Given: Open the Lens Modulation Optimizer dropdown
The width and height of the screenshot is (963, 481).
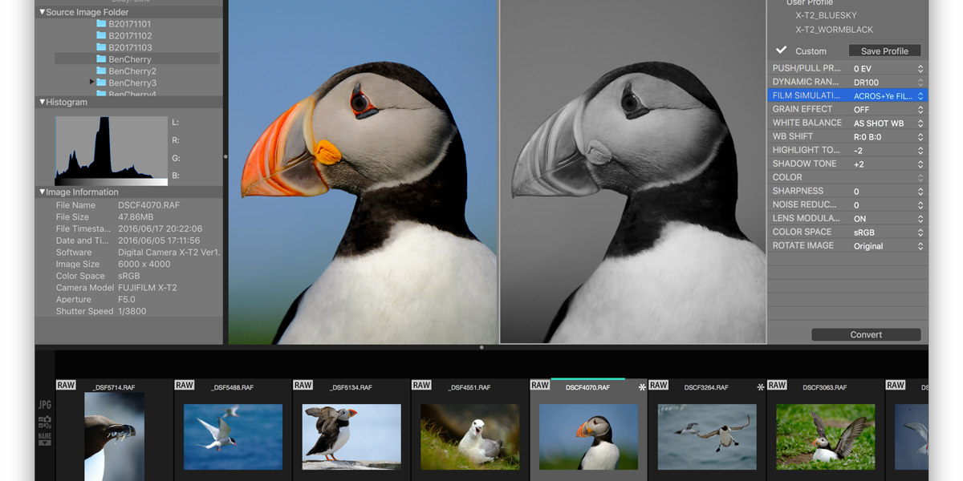Looking at the screenshot, I should coord(888,218).
